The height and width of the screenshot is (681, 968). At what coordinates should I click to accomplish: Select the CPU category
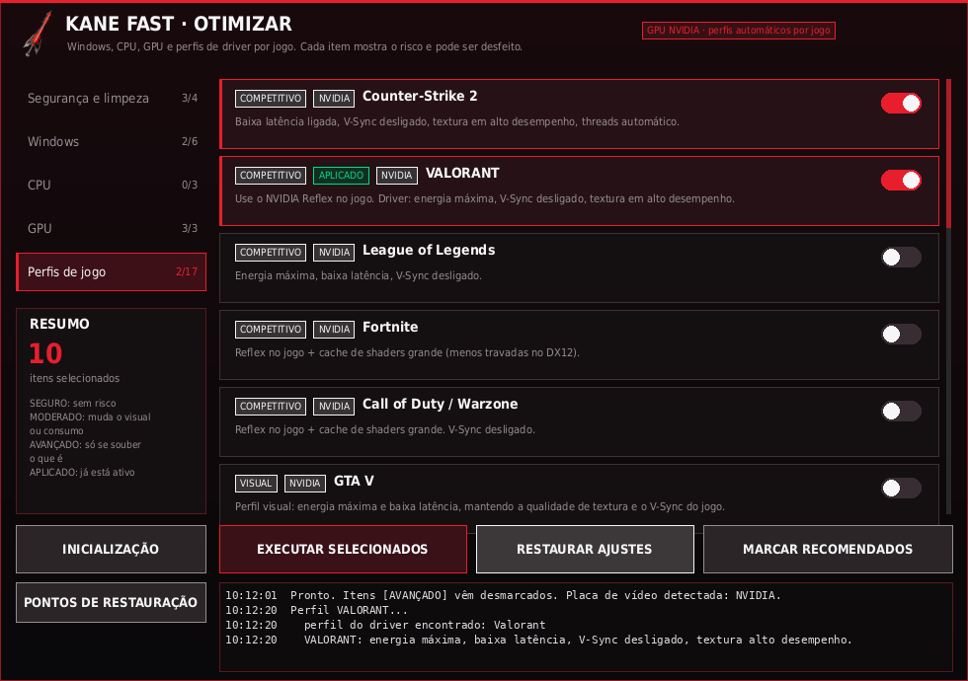coord(111,185)
